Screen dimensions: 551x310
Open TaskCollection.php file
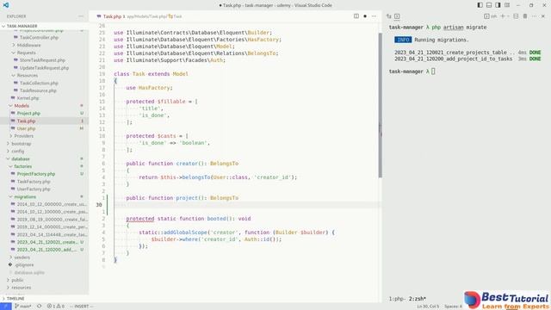click(x=39, y=84)
